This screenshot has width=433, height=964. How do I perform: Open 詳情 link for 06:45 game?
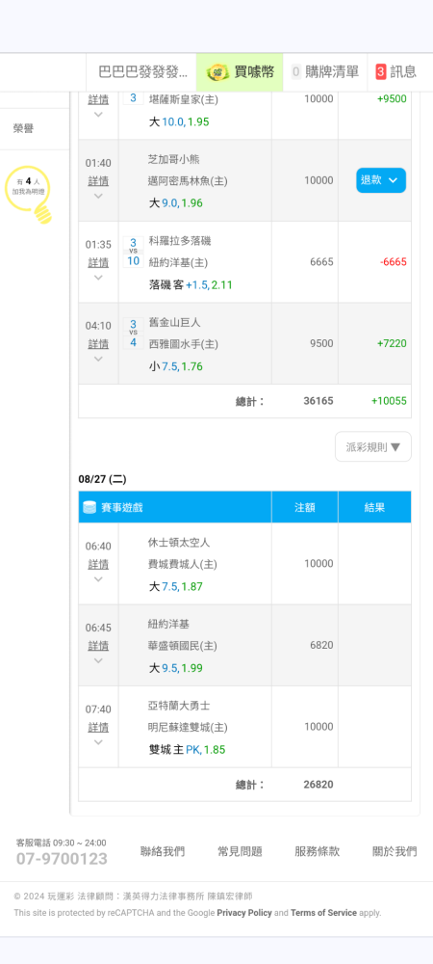pos(98,646)
